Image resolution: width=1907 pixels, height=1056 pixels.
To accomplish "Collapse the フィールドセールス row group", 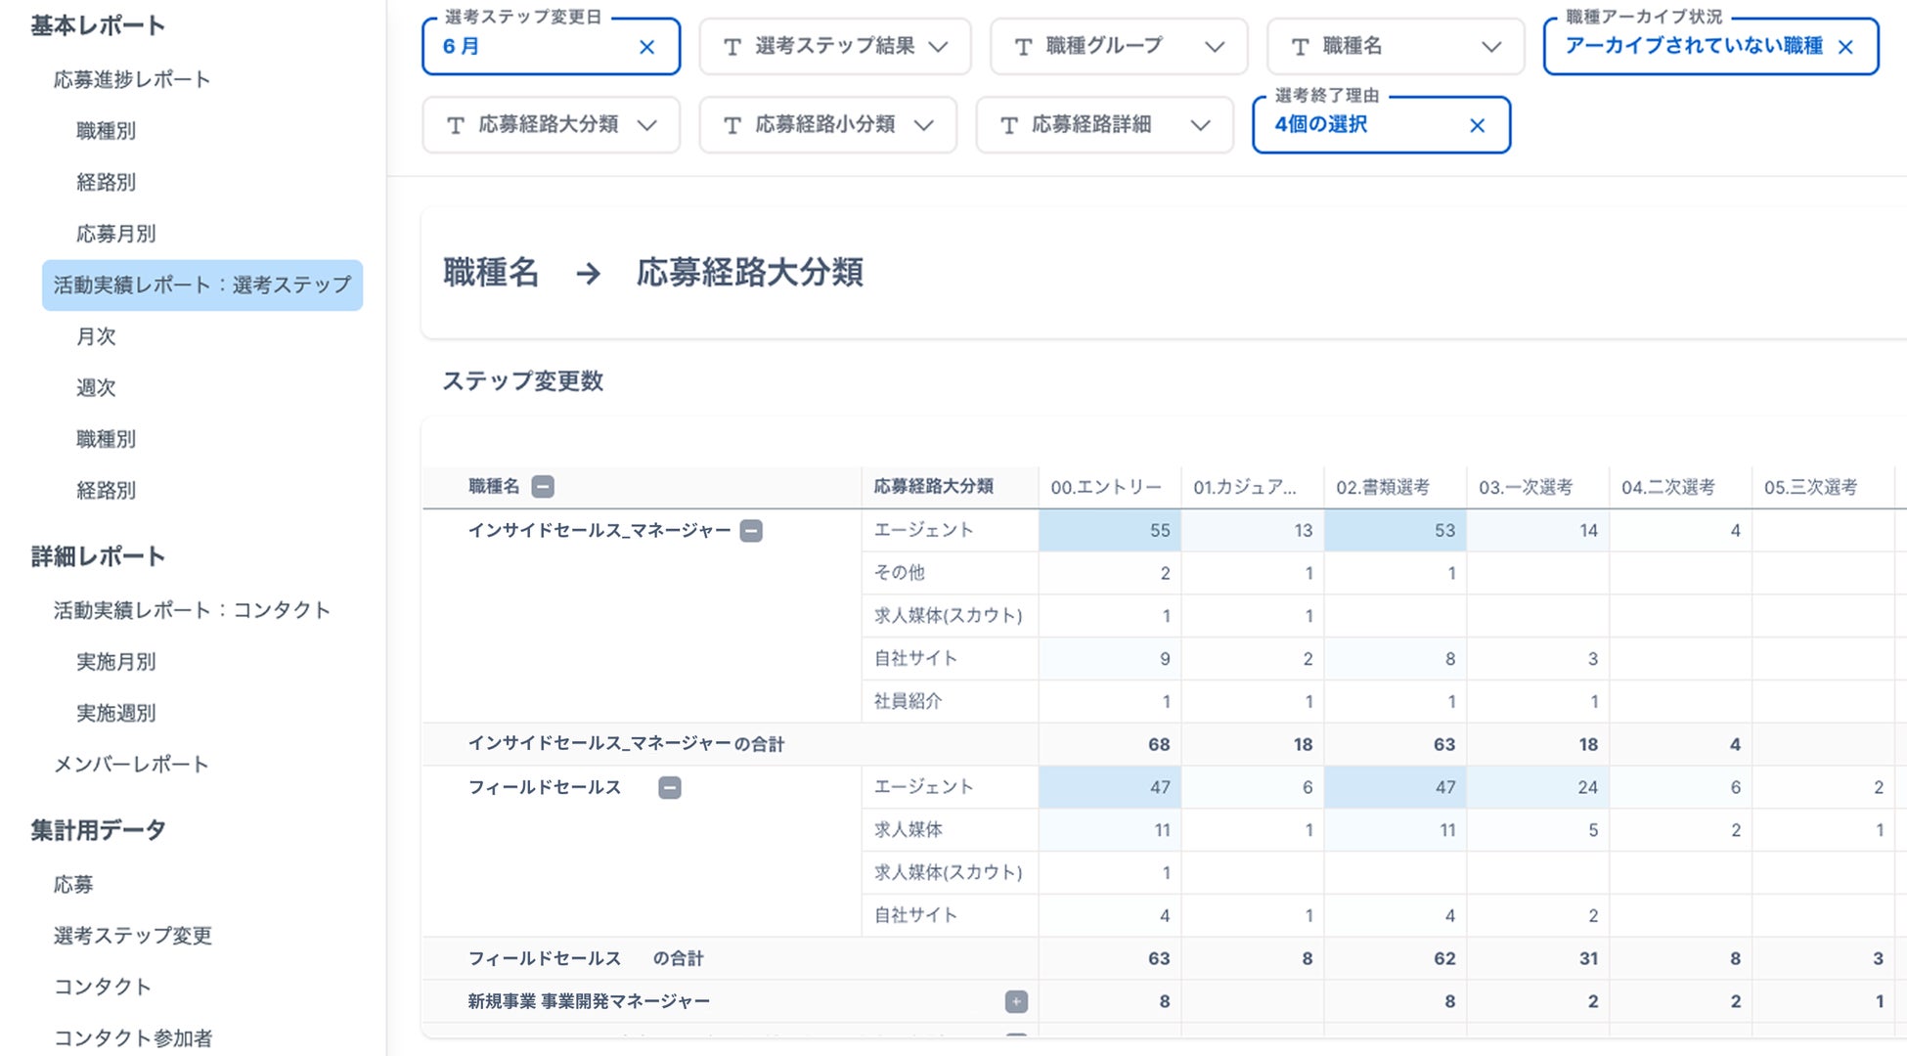I will (x=670, y=788).
